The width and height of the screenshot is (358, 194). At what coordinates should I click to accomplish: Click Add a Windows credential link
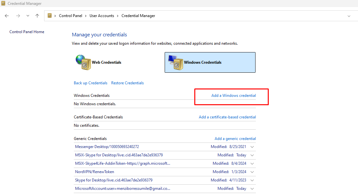[233, 95]
